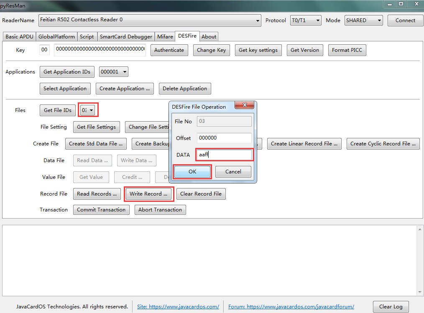Expand the ReaderName dropdown list

click(x=258, y=20)
